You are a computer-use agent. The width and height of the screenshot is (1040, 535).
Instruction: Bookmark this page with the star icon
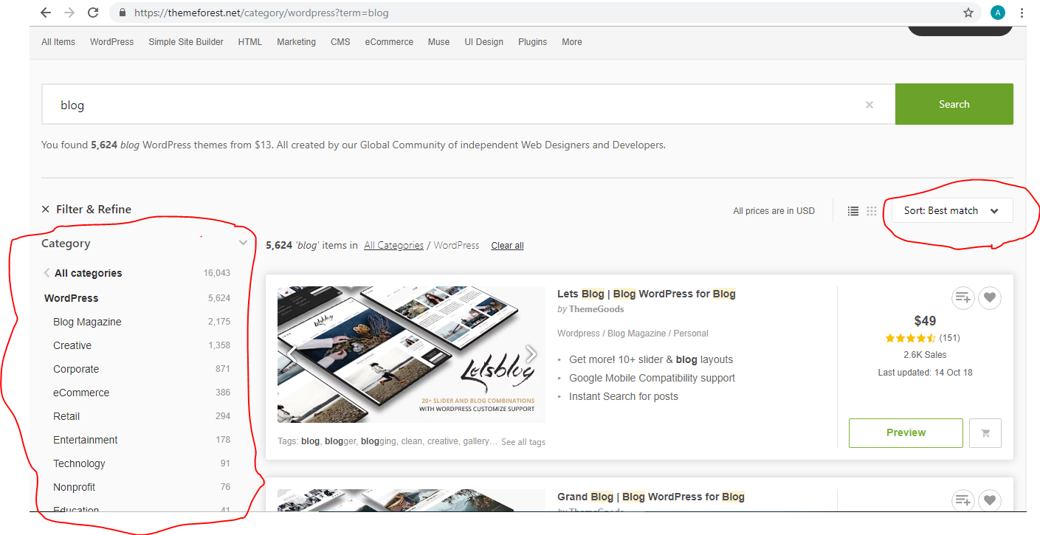968,13
